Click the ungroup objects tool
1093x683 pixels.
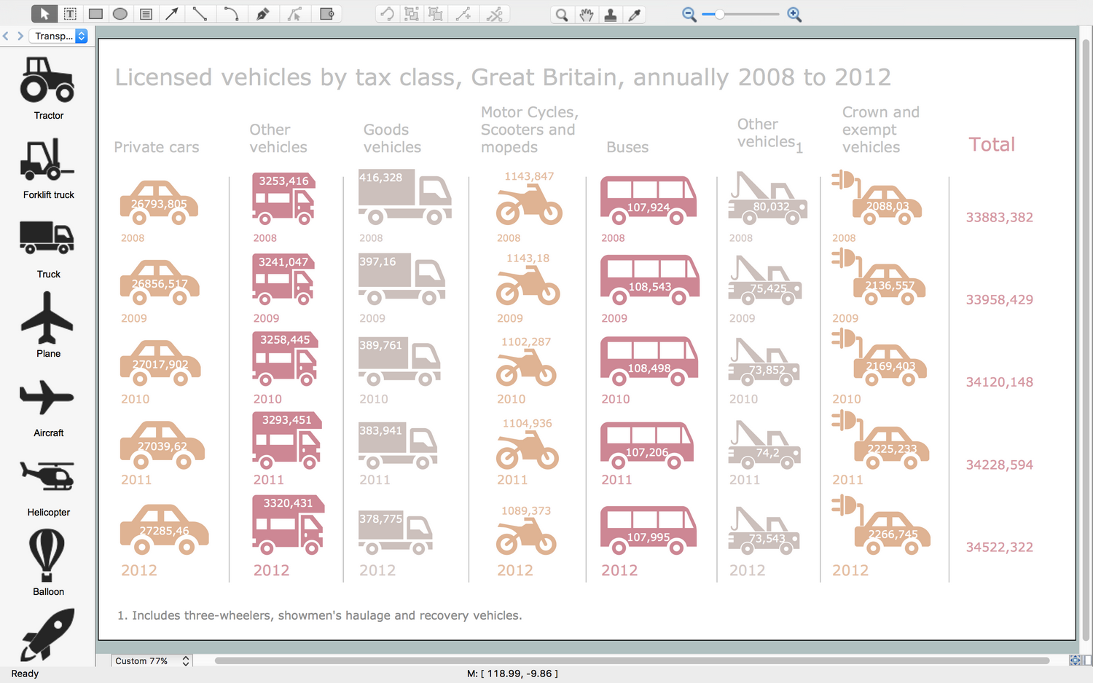pos(436,14)
